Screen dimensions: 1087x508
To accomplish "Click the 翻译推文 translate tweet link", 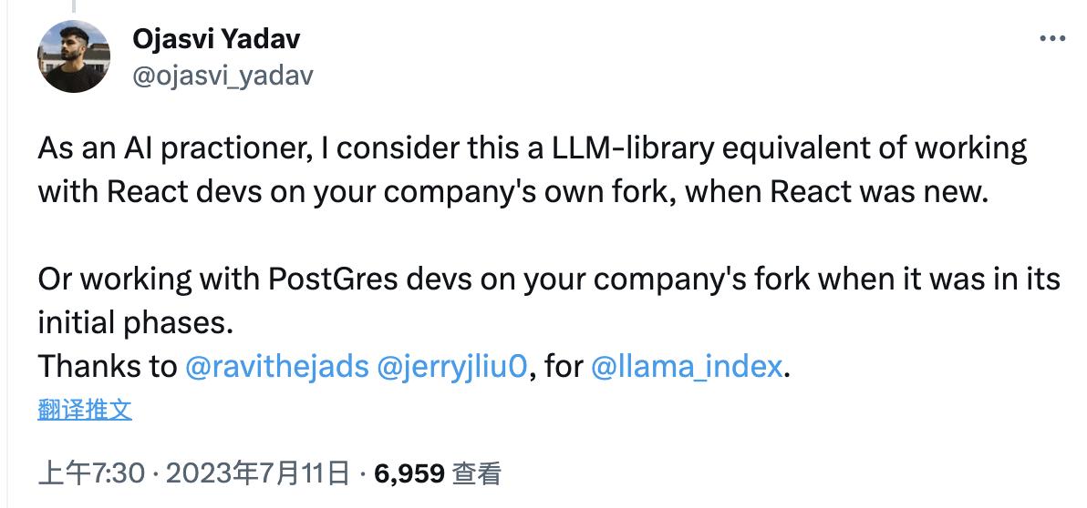I will (85, 410).
